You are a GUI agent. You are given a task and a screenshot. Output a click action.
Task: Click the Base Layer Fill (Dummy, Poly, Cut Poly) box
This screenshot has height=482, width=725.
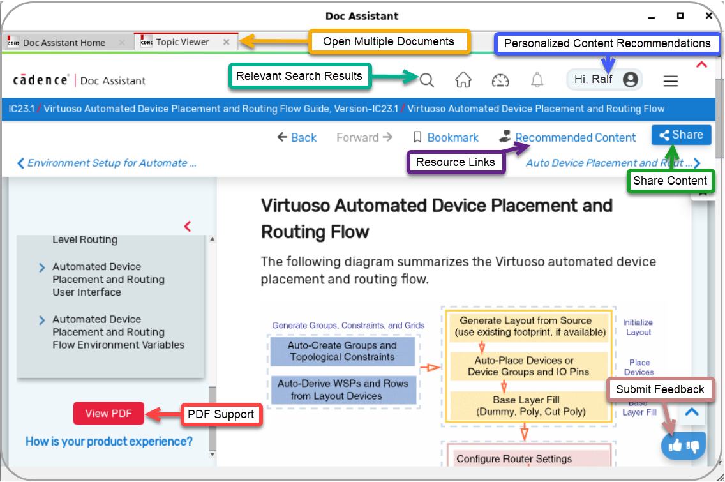530,405
